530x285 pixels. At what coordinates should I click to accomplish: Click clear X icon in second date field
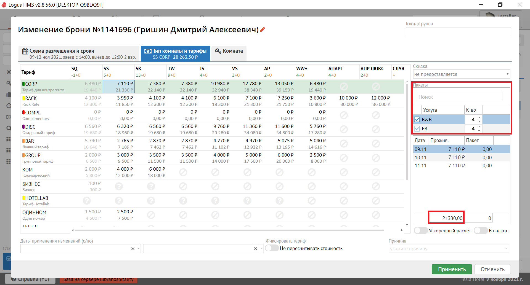[256, 249]
